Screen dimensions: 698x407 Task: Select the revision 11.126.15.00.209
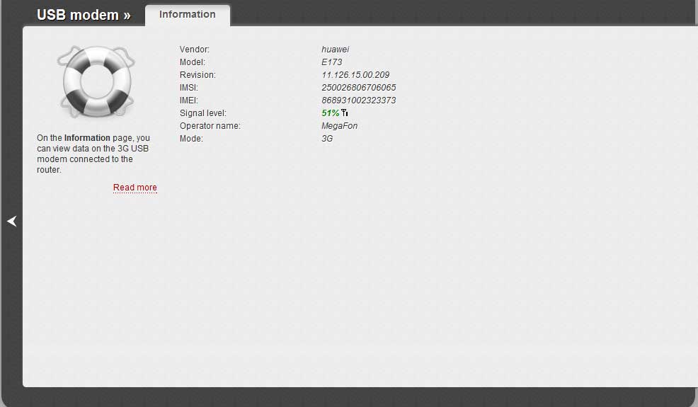[355, 75]
